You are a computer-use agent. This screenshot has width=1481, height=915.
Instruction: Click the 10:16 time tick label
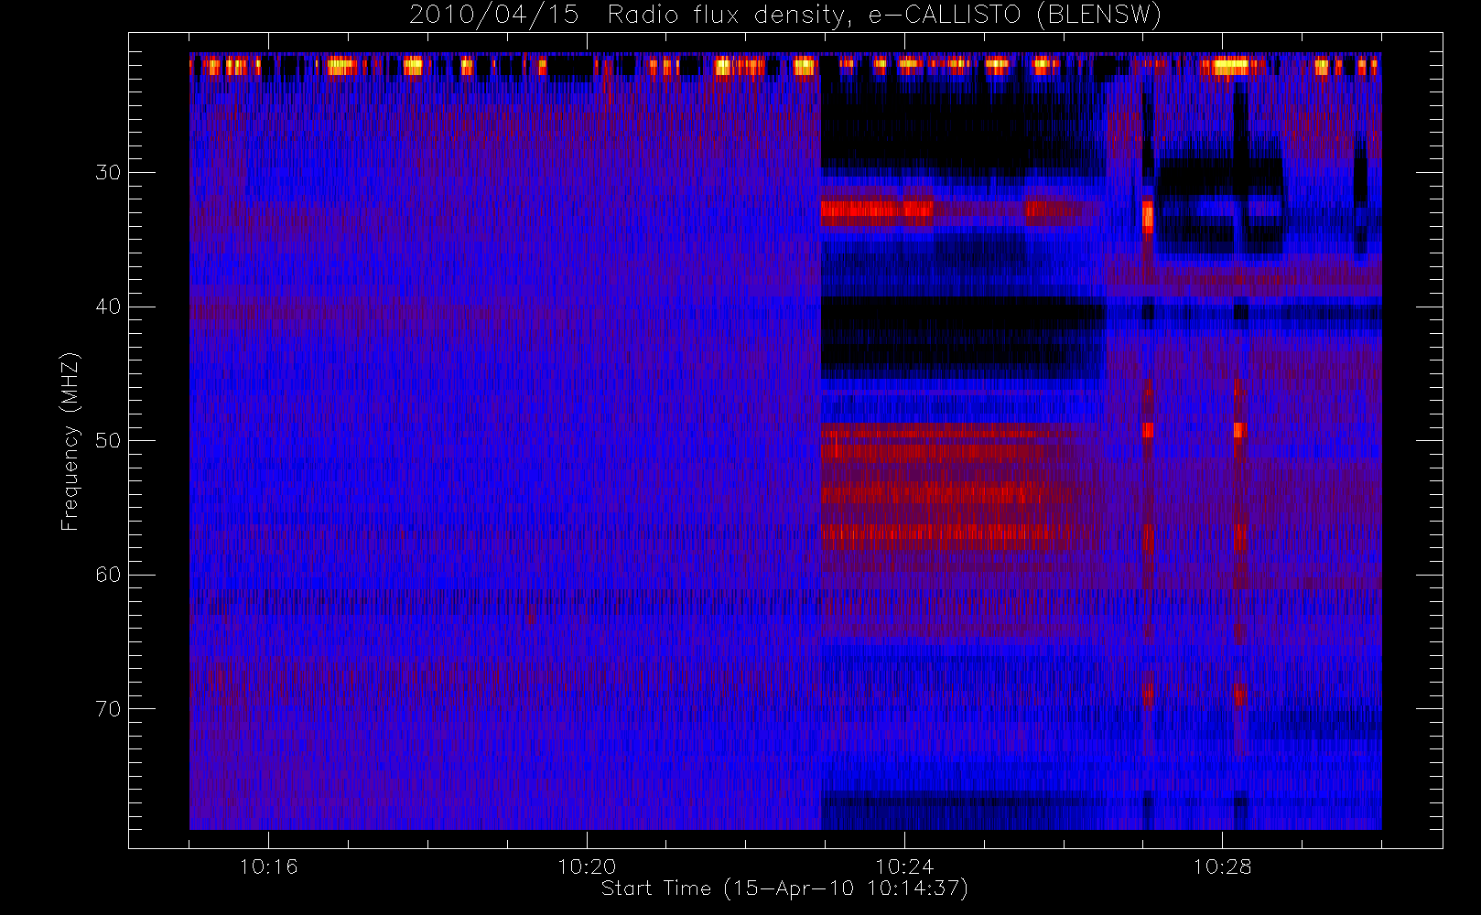(x=268, y=867)
